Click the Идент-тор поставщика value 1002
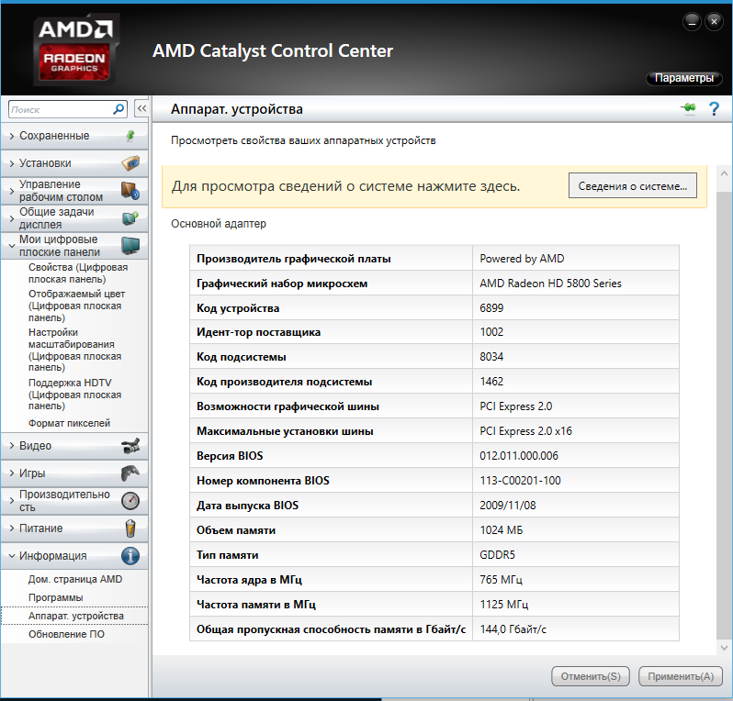This screenshot has width=733, height=701. click(491, 332)
